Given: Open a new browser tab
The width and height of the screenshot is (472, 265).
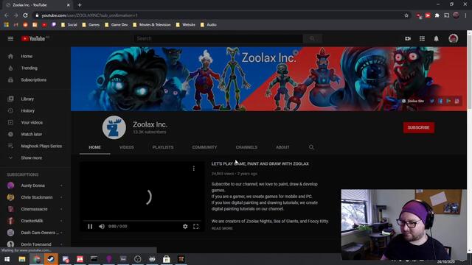Looking at the screenshot, I should point(80,5).
